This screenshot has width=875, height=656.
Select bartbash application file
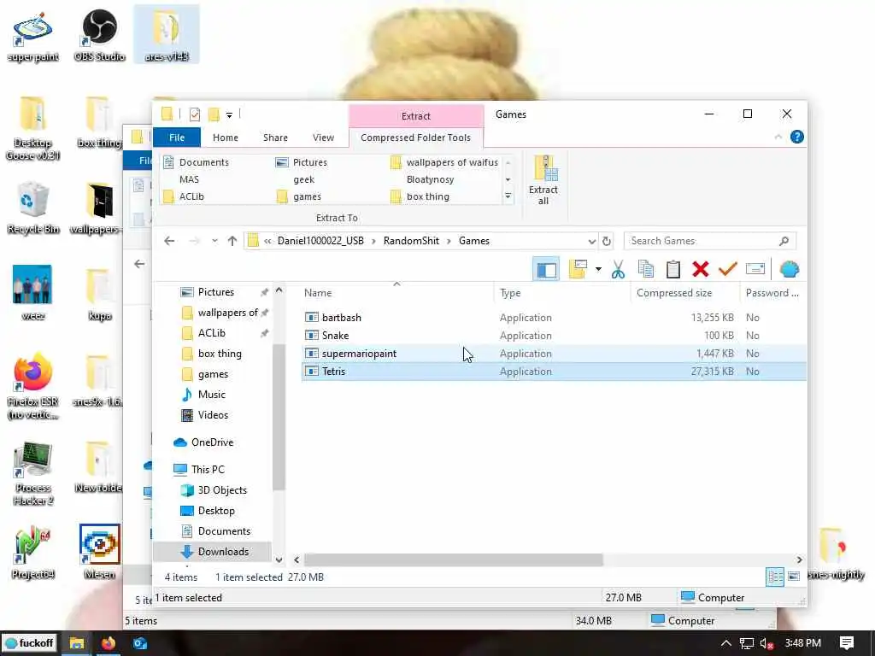pos(341,318)
